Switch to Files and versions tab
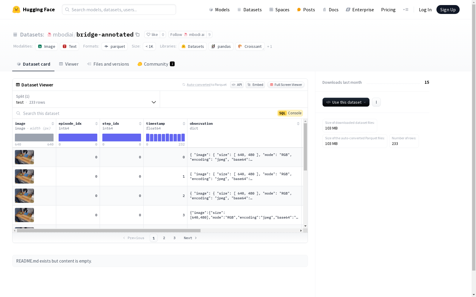The width and height of the screenshot is (476, 297). pos(108,64)
